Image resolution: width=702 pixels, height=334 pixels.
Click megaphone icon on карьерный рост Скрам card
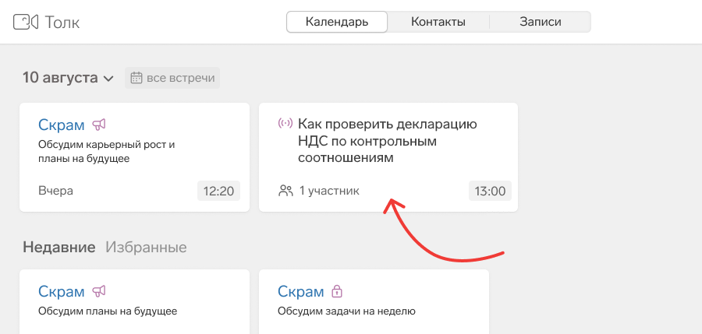(99, 125)
